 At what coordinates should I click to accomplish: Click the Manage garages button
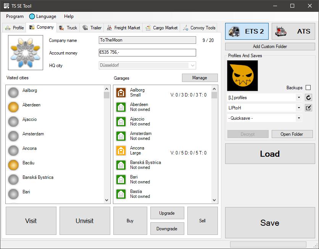[200, 78]
